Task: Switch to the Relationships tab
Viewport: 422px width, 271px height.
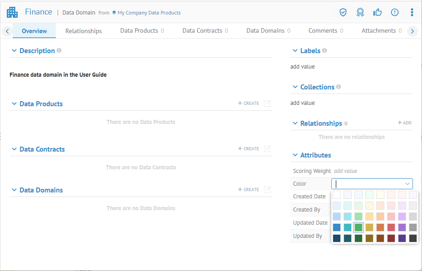Action: pos(83,31)
